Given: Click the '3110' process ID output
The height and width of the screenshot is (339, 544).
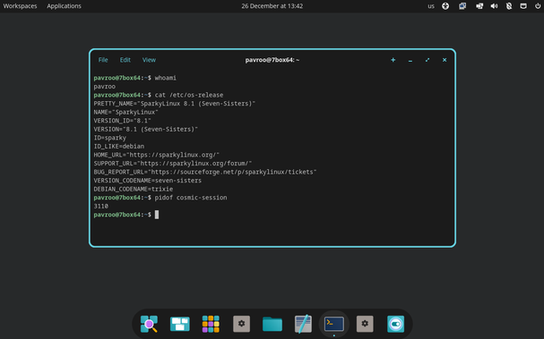Looking at the screenshot, I should [101, 206].
